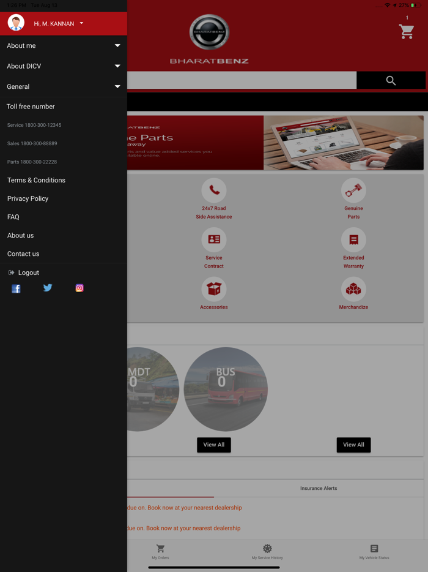Viewport: 428px width, 572px height.
Task: Open the Twitter icon link
Action: (x=48, y=287)
